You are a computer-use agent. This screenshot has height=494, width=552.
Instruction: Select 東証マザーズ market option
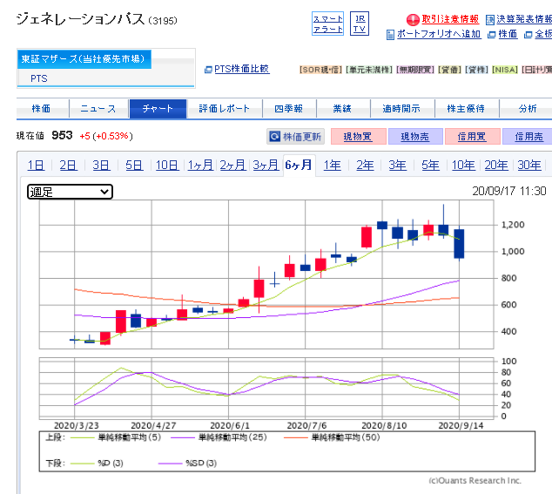point(84,59)
